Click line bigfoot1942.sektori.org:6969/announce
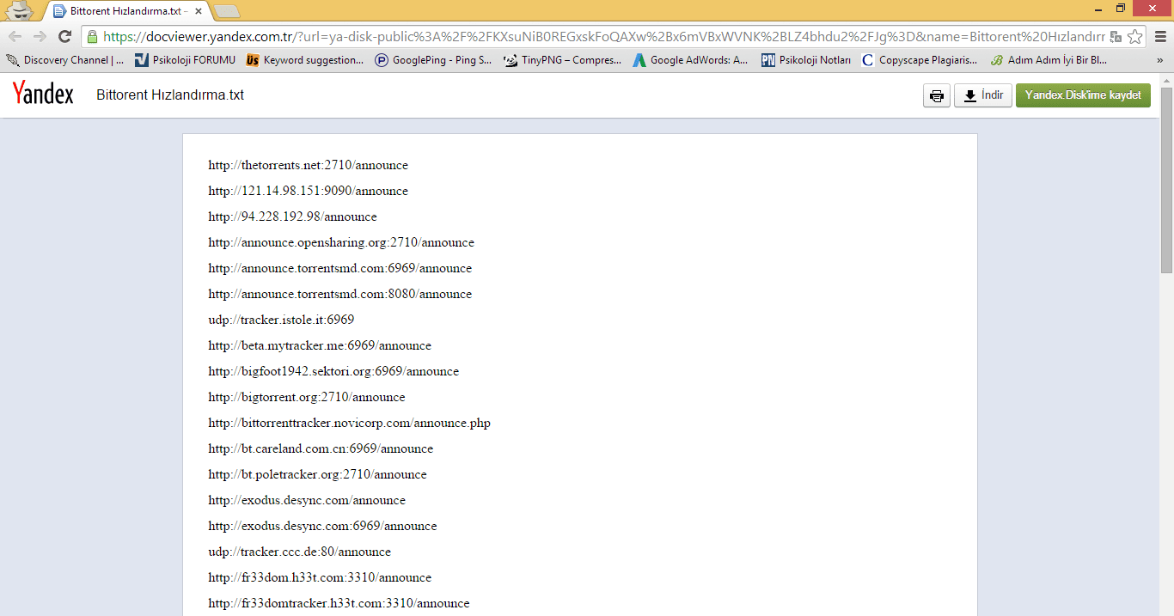Screen dimensions: 1174x616 [x=333, y=371]
